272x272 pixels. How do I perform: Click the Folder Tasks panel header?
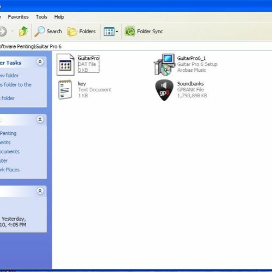[x=23, y=63]
